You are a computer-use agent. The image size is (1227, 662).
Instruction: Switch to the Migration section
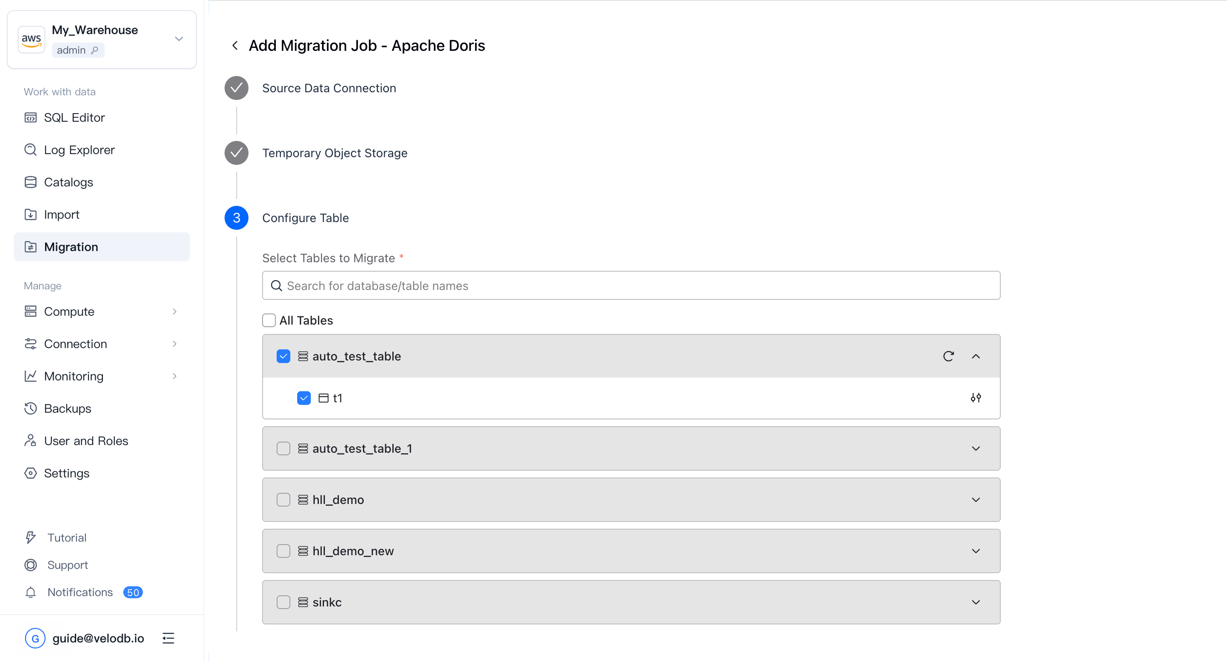tap(71, 246)
